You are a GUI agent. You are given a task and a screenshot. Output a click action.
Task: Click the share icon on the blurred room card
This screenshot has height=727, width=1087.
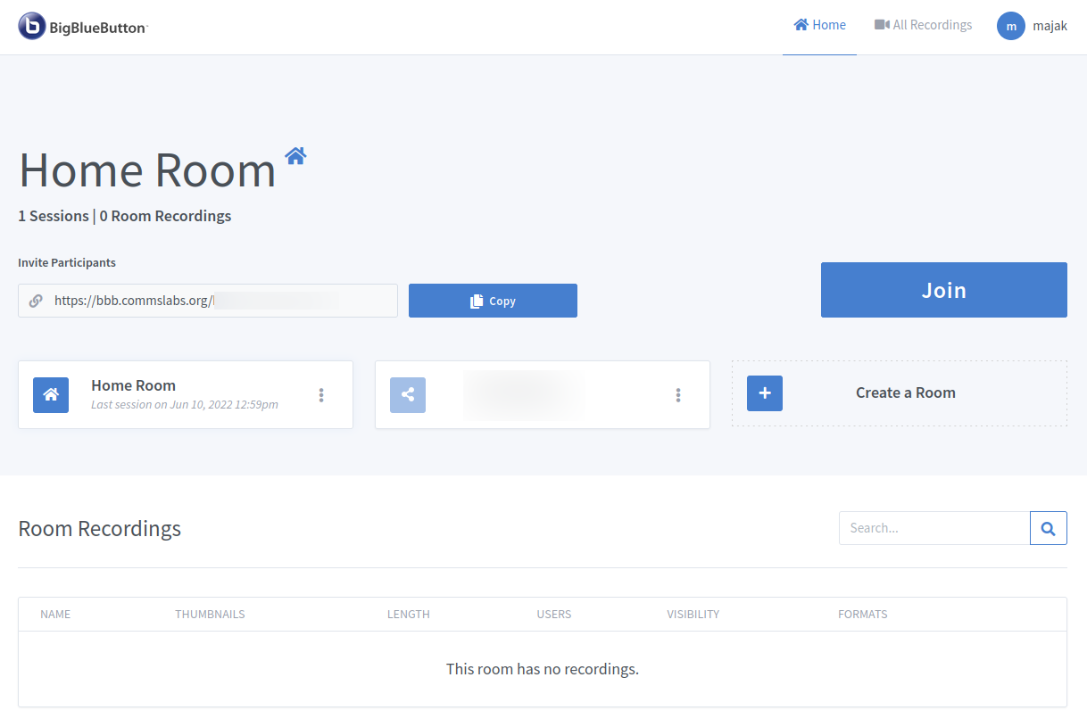click(408, 394)
